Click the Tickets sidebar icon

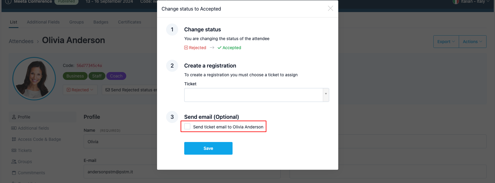(x=14, y=150)
